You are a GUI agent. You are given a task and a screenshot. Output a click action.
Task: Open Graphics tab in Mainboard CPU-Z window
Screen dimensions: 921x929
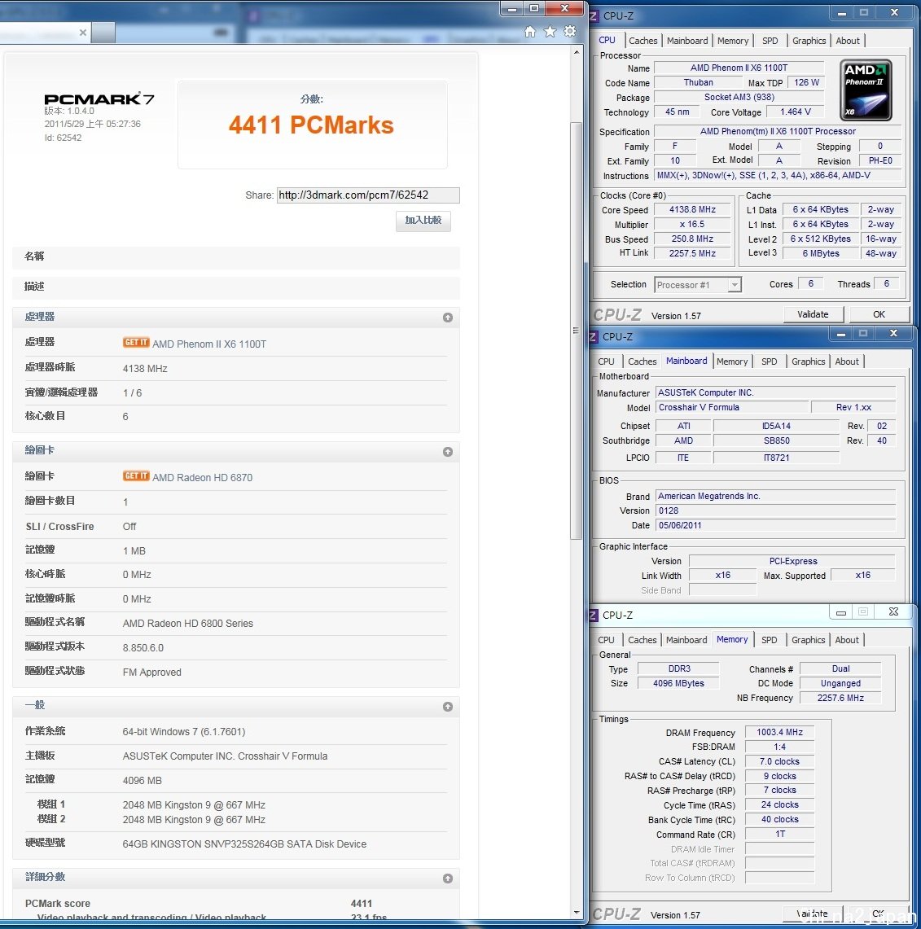pyautogui.click(x=808, y=362)
